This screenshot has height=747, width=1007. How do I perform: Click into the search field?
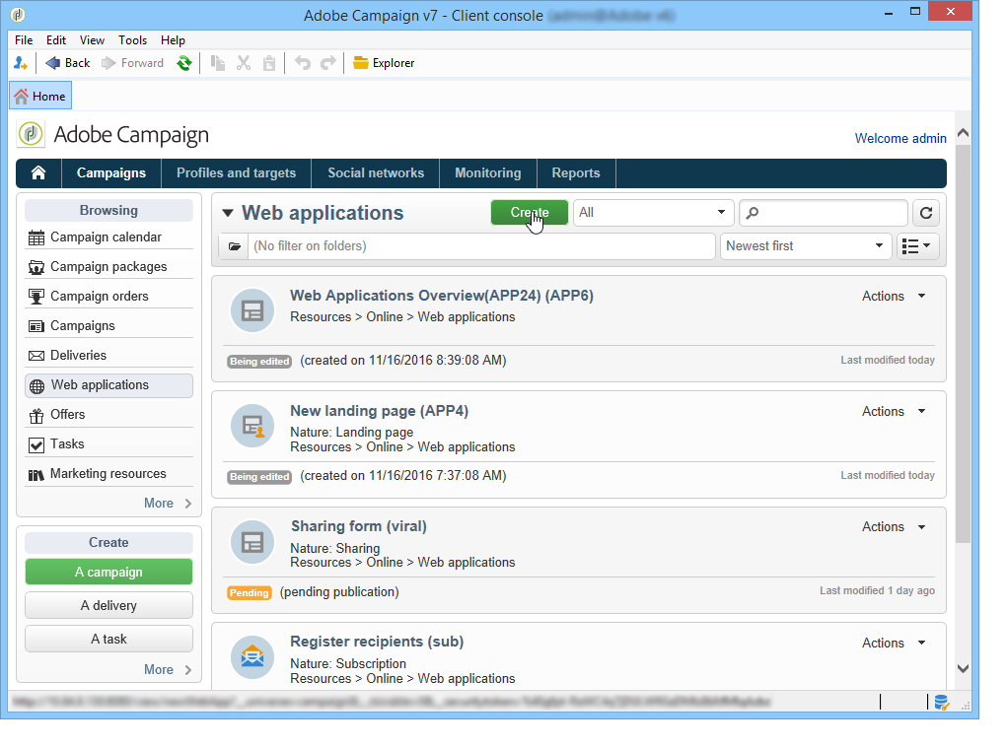tap(824, 213)
